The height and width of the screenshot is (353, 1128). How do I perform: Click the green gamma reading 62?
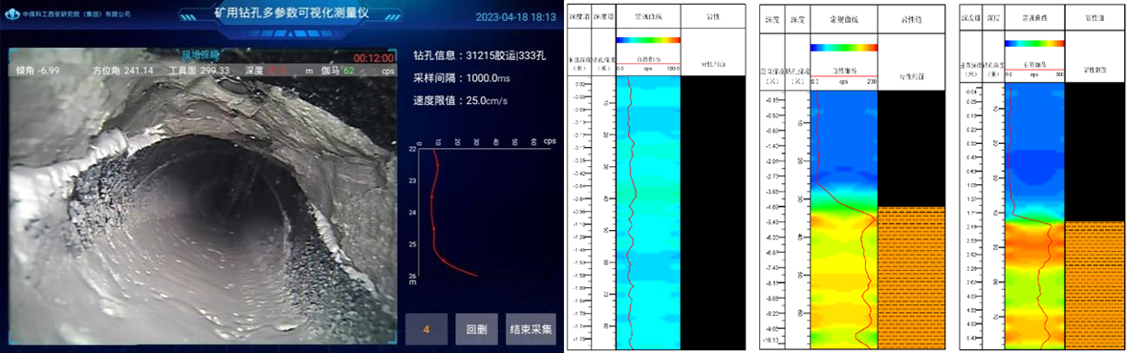pos(348,71)
